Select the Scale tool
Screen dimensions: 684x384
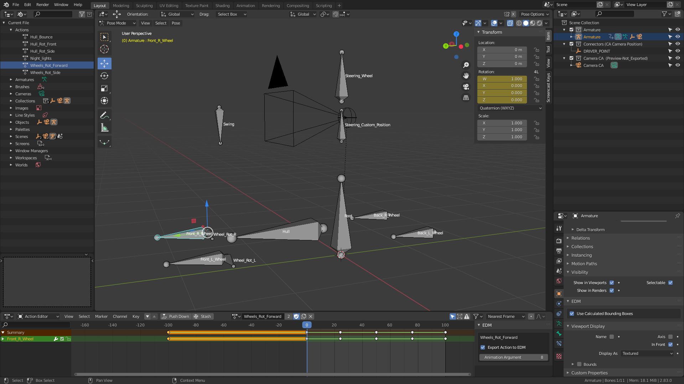[104, 88]
